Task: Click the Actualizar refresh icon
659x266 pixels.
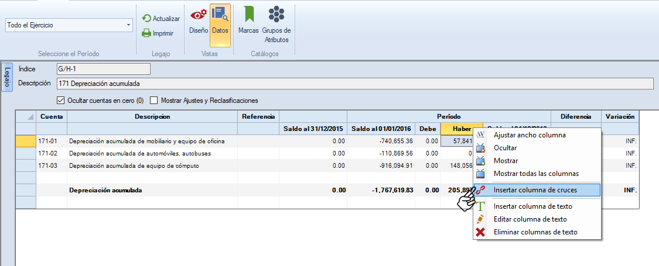Action: click(147, 19)
